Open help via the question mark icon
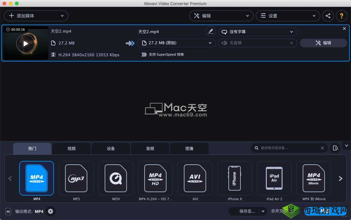 [x=341, y=15]
